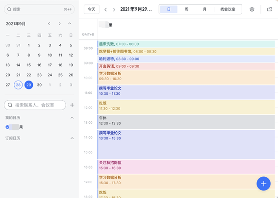Select date 22 in mini calendar

pyautogui.click(x=29, y=75)
